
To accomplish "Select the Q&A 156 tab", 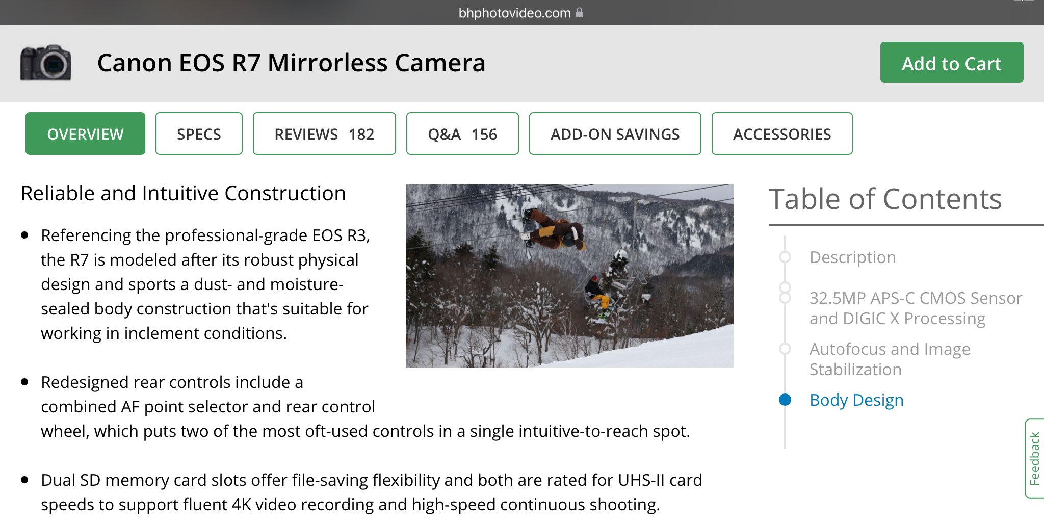I will point(462,134).
